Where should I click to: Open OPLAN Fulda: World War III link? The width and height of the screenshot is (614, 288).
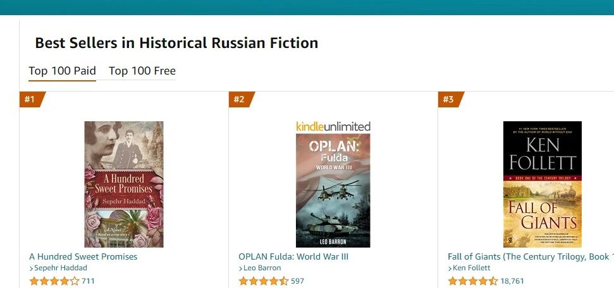(x=293, y=257)
